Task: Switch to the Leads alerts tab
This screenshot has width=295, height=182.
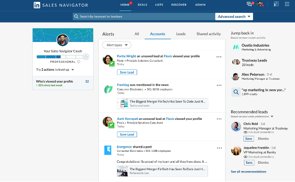Action: coord(181,34)
